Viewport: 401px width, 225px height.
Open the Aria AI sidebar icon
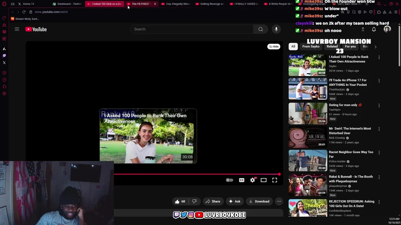(4, 49)
